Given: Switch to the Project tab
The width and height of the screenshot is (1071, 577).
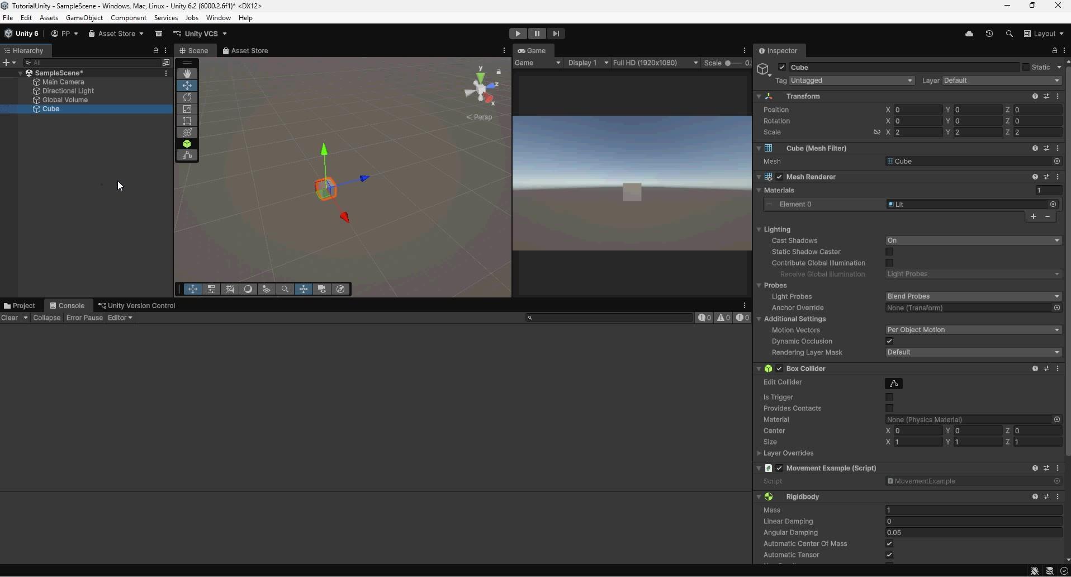Looking at the screenshot, I should click(20, 306).
